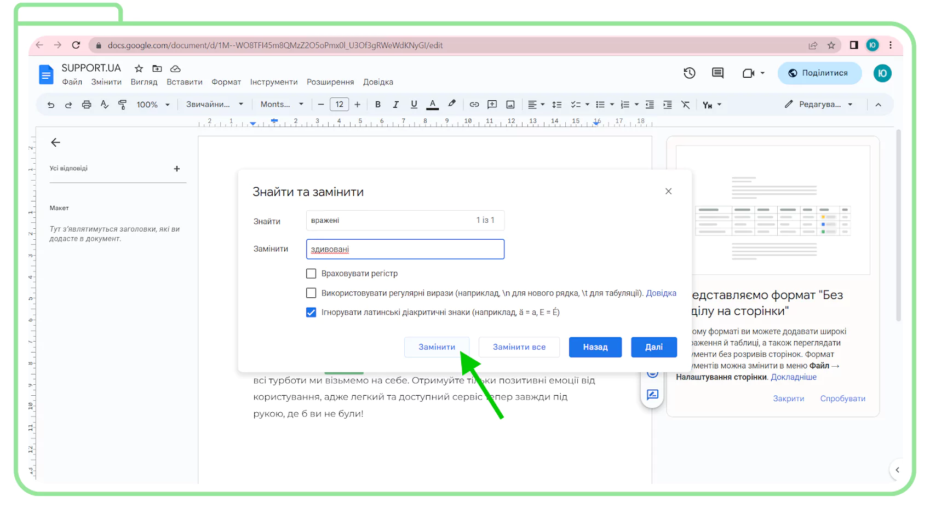Enable Використовувати регулярні вирази checkbox
The height and width of the screenshot is (508, 930).
(311, 293)
